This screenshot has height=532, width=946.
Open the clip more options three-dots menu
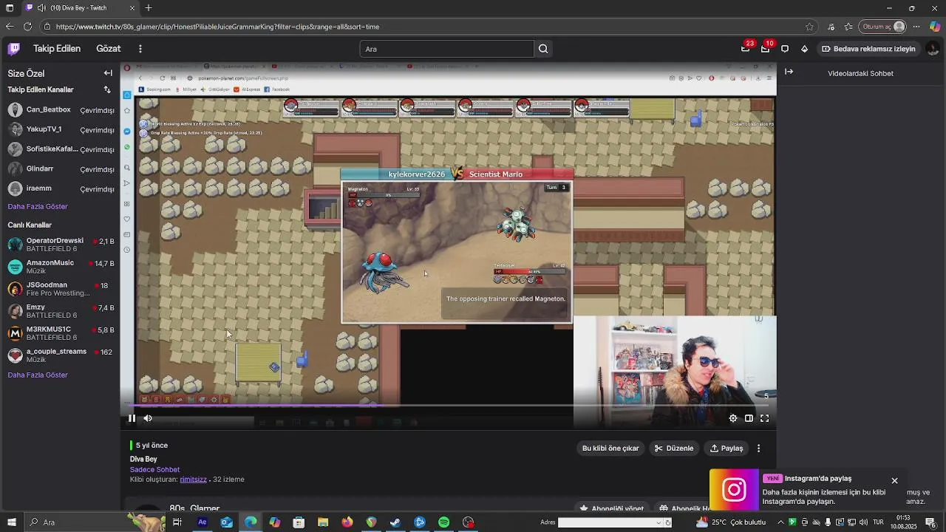pos(758,448)
